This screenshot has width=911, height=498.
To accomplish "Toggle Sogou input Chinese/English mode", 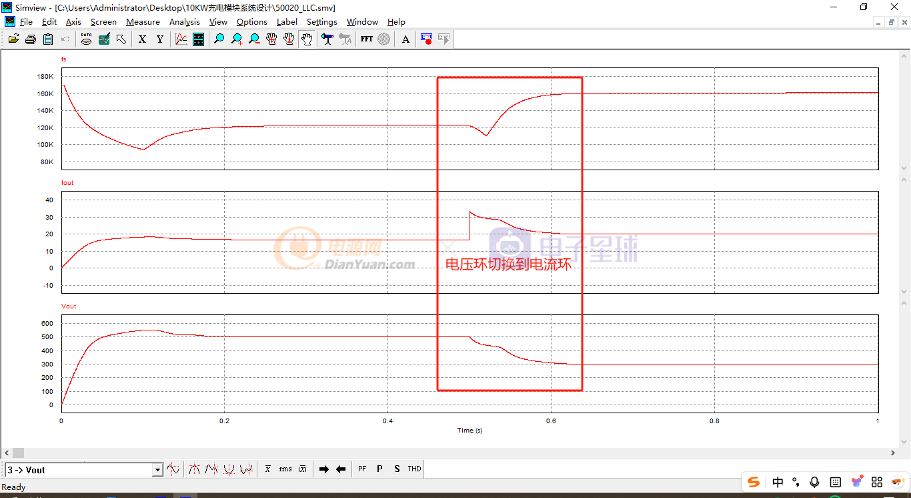I will 778,482.
